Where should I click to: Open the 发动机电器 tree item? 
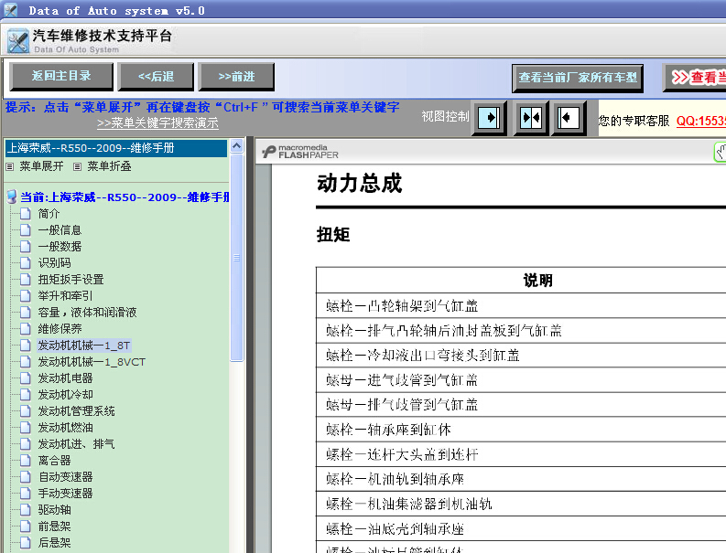[65, 378]
